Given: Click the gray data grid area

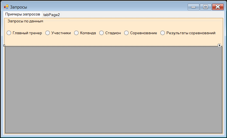Looking at the screenshot, I should click(x=114, y=90).
